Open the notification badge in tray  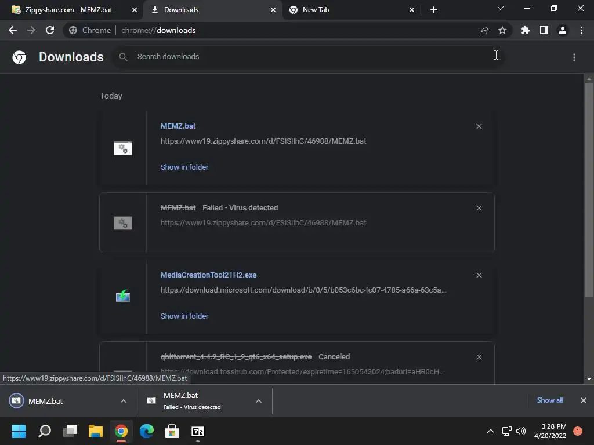[577, 431]
